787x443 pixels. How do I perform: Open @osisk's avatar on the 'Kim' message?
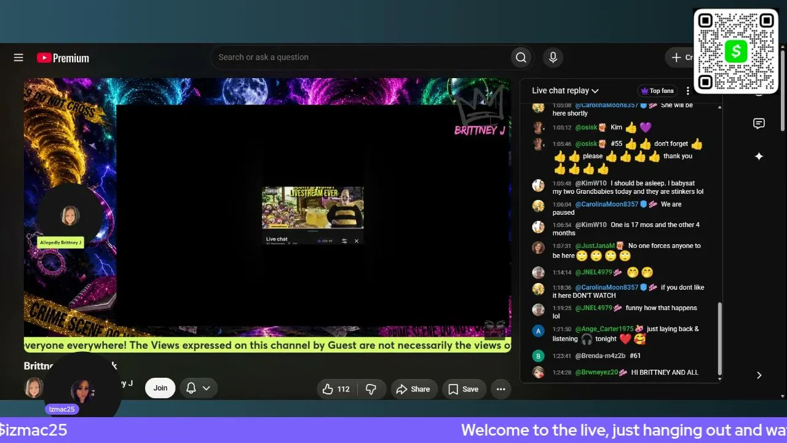tap(538, 127)
